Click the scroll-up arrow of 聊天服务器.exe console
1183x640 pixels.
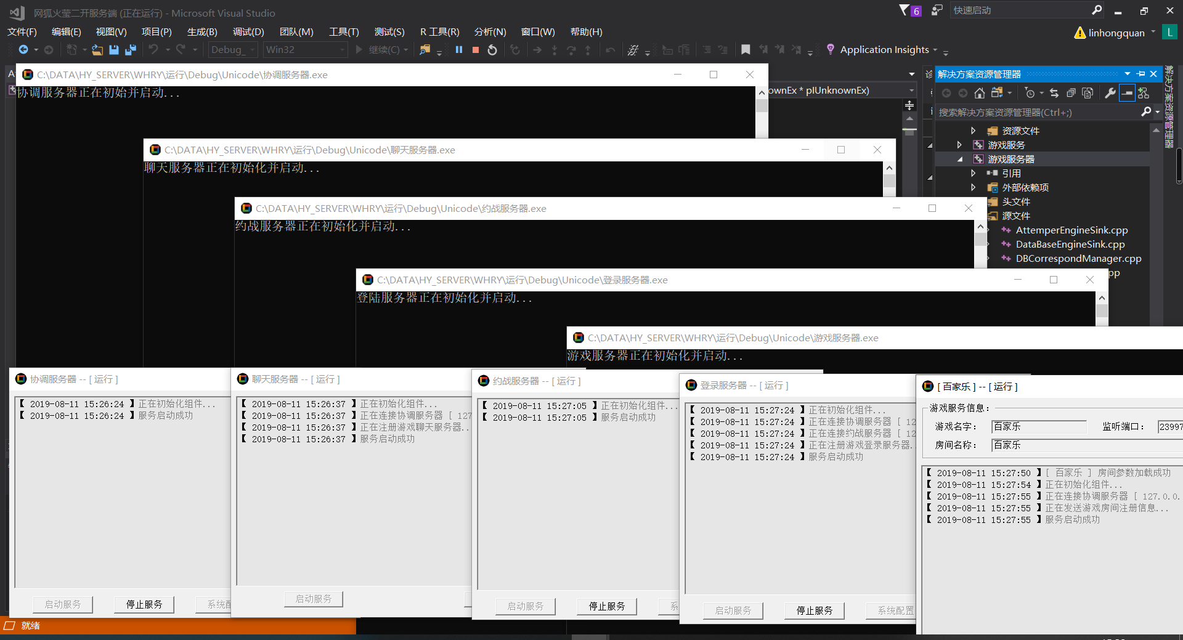tap(889, 168)
